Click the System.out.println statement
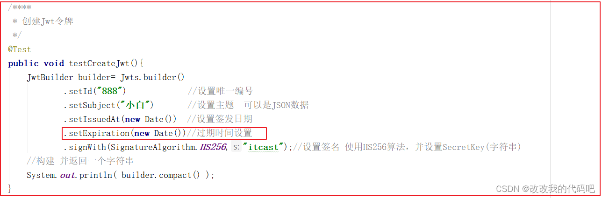This screenshot has width=602, height=198. coord(121,175)
